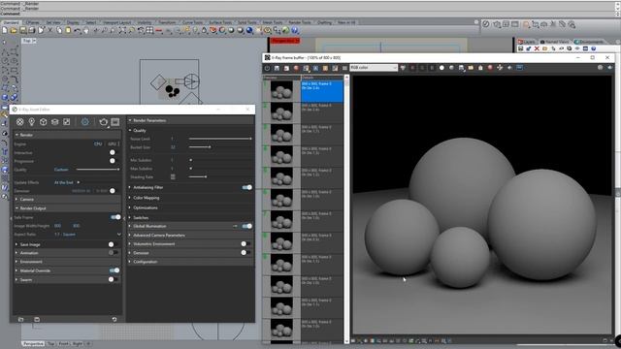Click the Cut scissors icon in Rhino toolbar
Image resolution: width=621 pixels, height=349 pixels.
tap(49, 30)
